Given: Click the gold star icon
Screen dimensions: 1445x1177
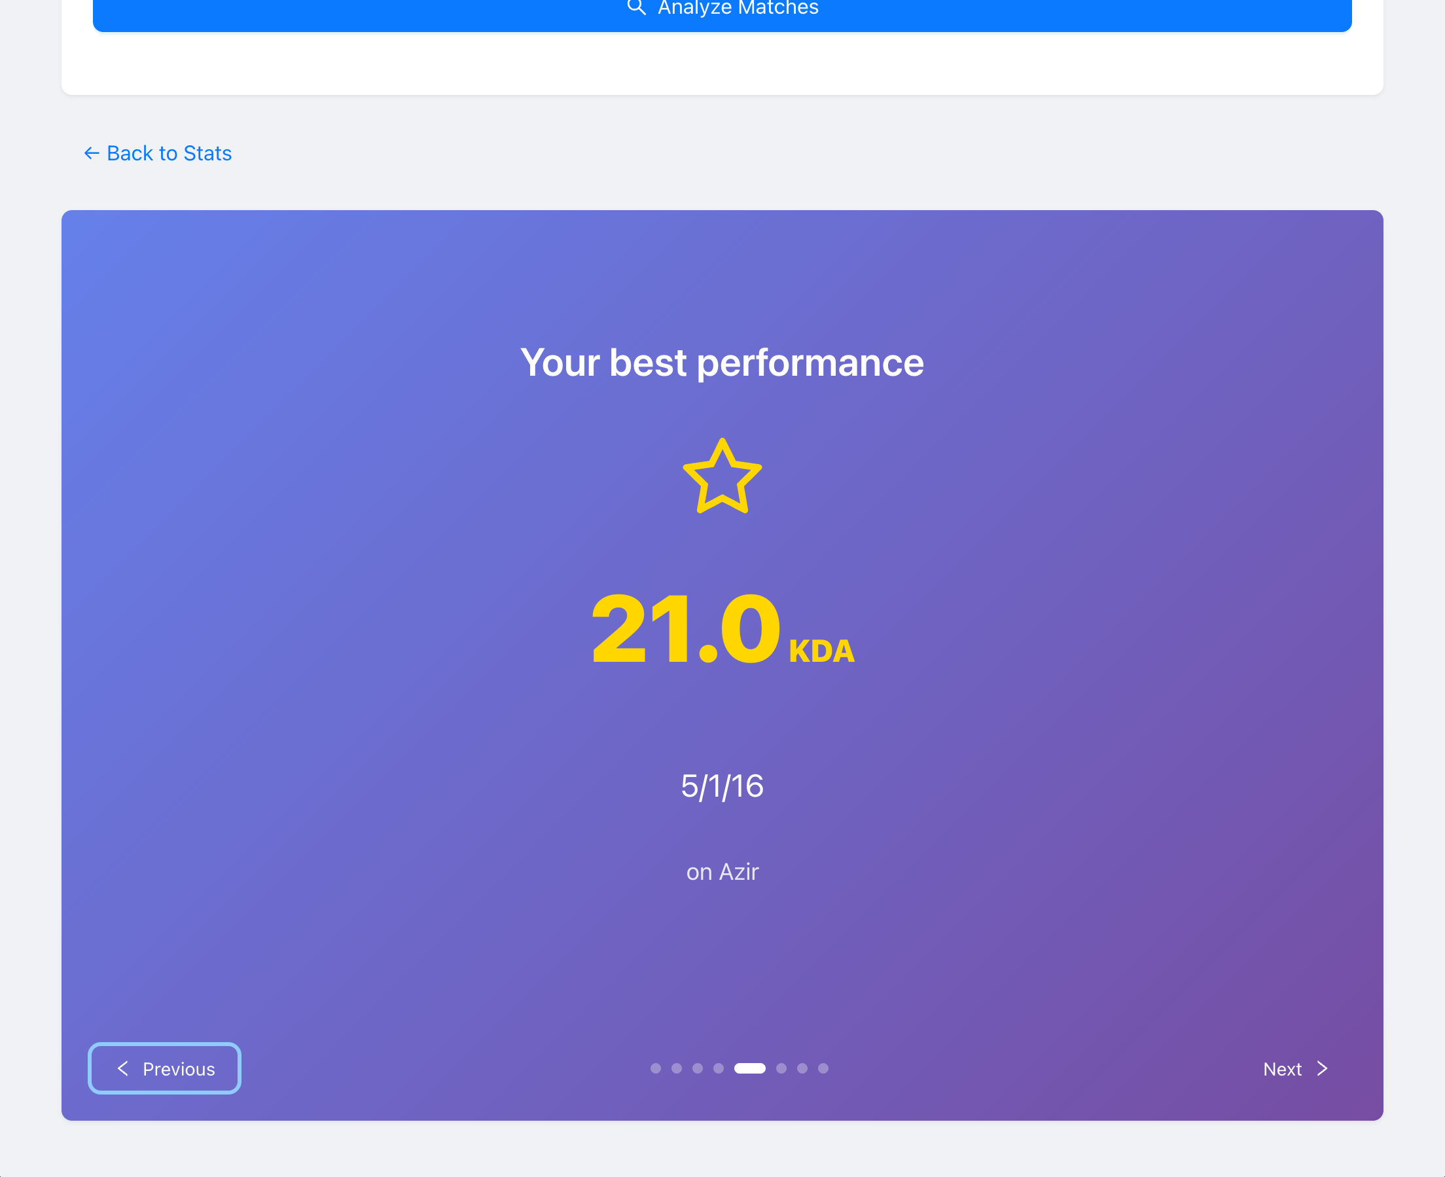Looking at the screenshot, I should 722,477.
